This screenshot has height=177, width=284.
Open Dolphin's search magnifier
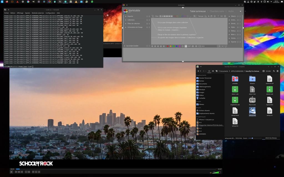click(x=274, y=71)
